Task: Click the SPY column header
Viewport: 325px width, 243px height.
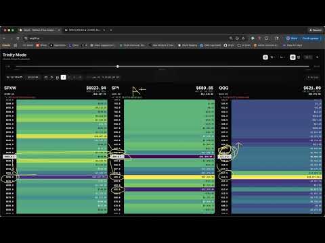Action: pyautogui.click(x=115, y=88)
